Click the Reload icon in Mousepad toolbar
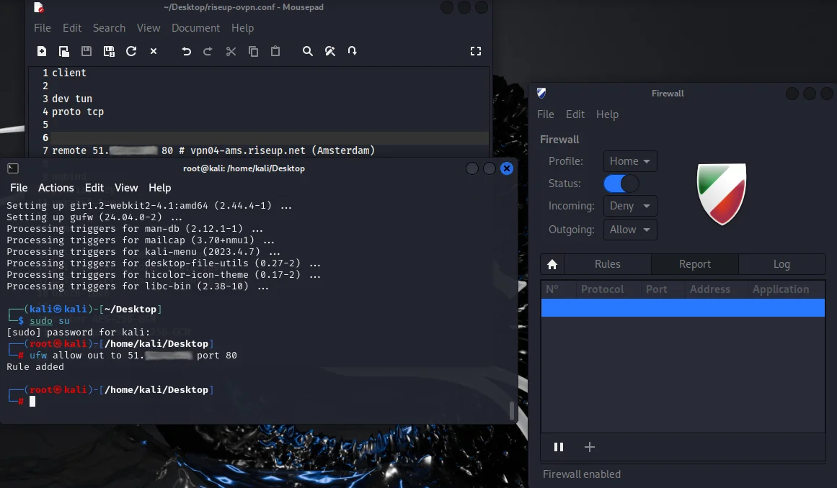The image size is (837, 488). tap(131, 51)
